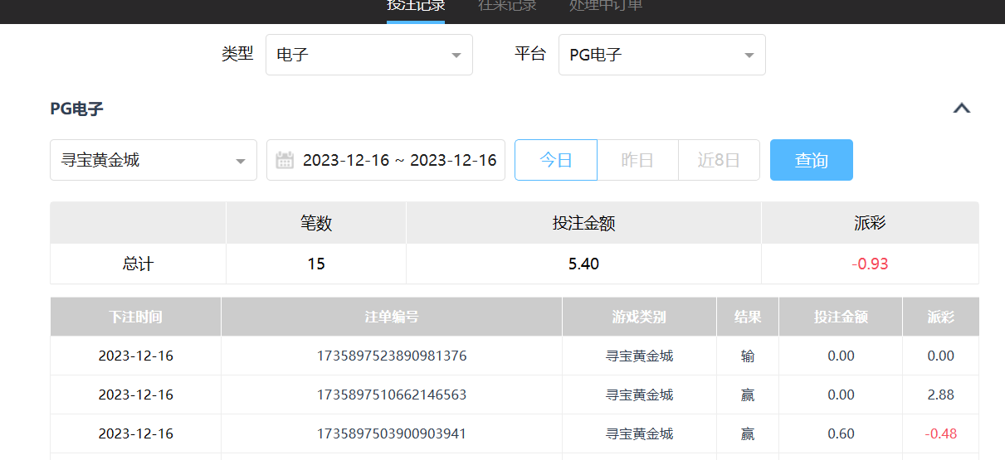
Task: Select the 昨日 date filter
Action: [637, 160]
